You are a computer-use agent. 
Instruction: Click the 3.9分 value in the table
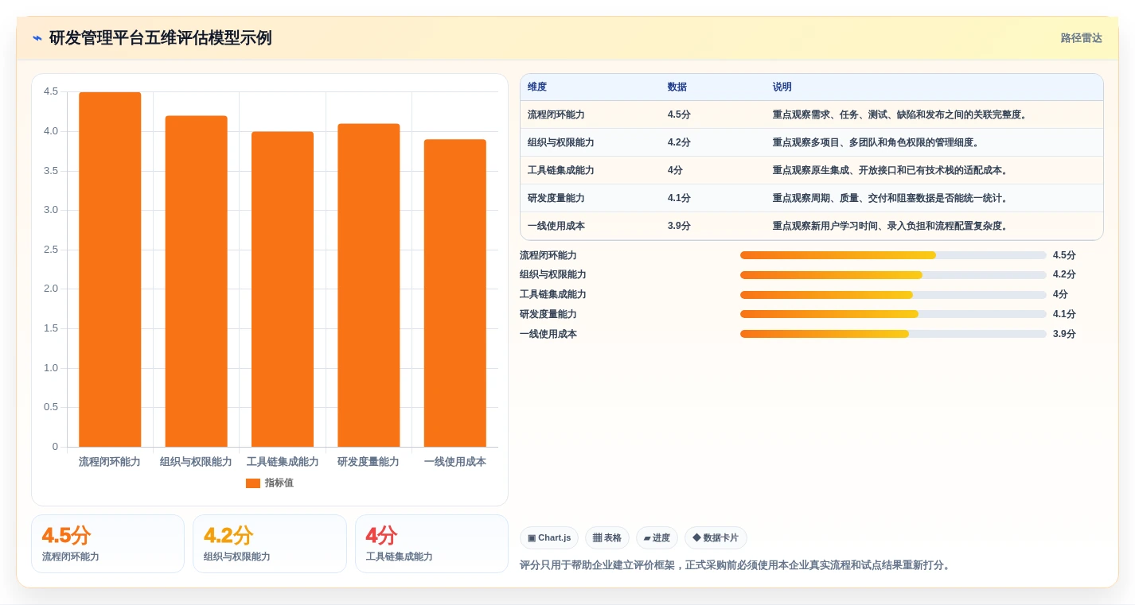679,227
